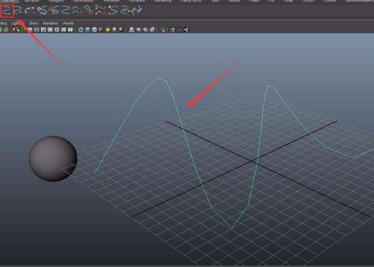Switch to the Dynamics shelf tab
374x267 pixels.
(137, 1)
